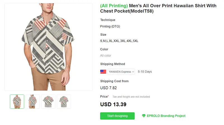The width and height of the screenshot is (224, 125).
Task: Click the EPROLO Branding Project diamond icon
Action: 144,116
